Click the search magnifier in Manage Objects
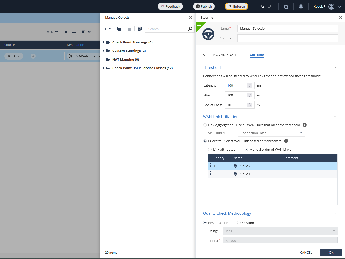Screen dimensions: 345x259 tap(190, 29)
